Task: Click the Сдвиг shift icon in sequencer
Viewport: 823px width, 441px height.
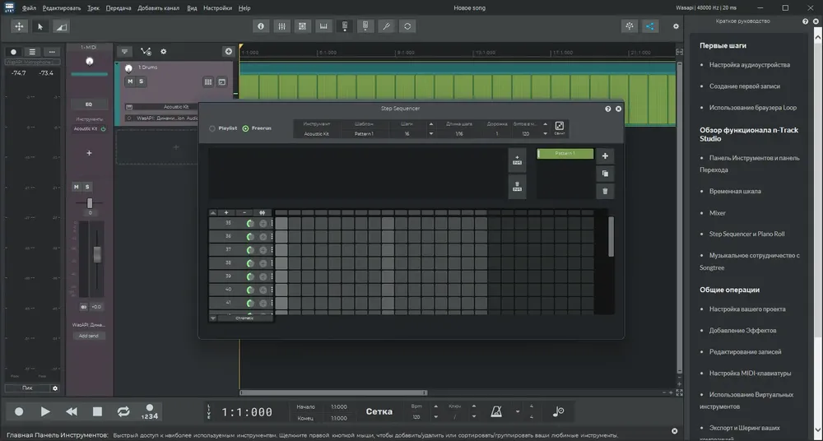Action: click(x=560, y=128)
